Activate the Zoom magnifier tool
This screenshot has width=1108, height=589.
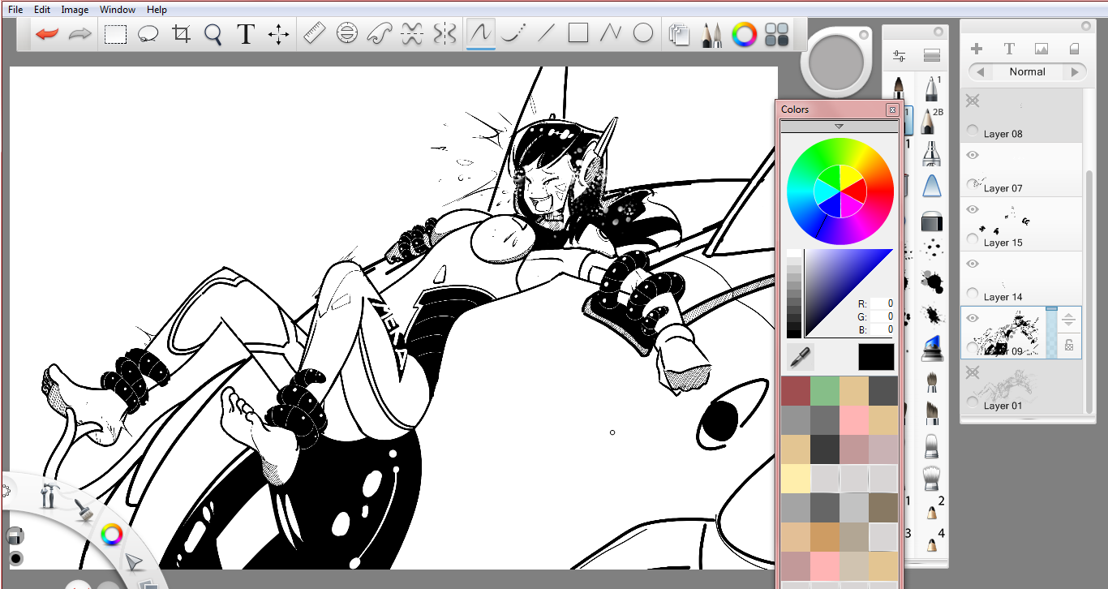coord(213,34)
